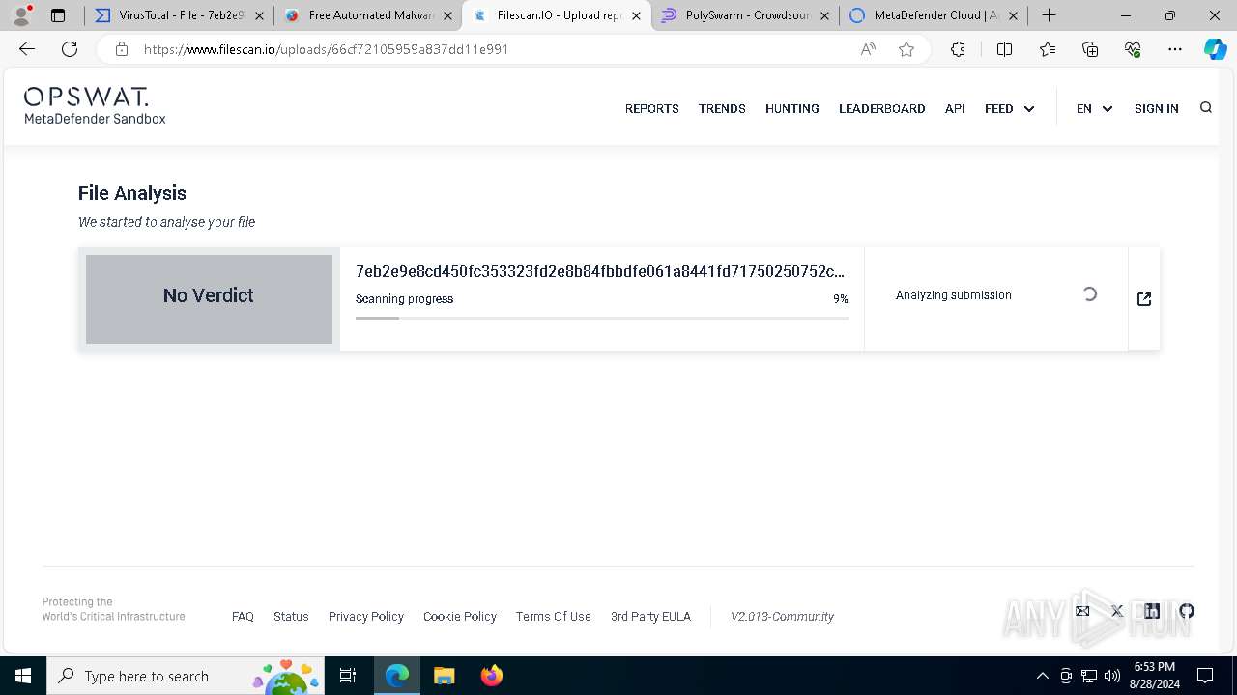
Task: Open Split screen icon
Action: tap(1004, 49)
